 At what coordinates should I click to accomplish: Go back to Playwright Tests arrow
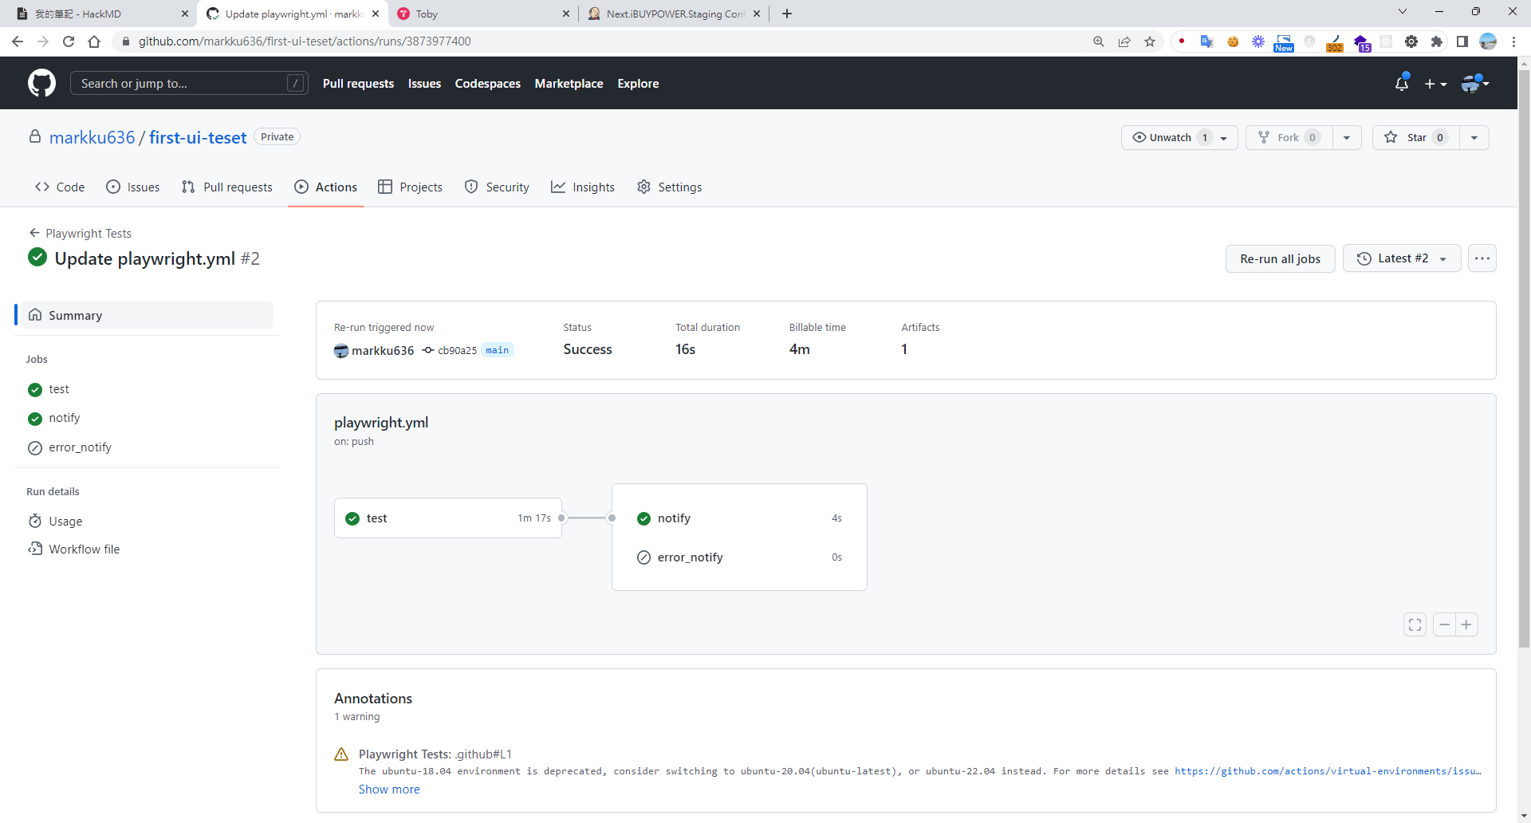[34, 233]
